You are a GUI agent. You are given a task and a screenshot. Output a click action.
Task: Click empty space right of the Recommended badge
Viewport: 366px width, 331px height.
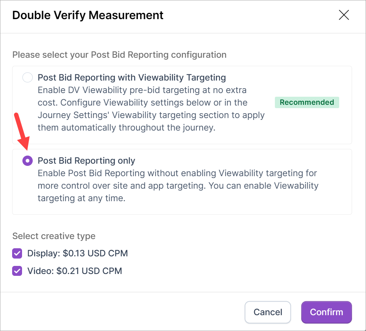tap(345, 103)
